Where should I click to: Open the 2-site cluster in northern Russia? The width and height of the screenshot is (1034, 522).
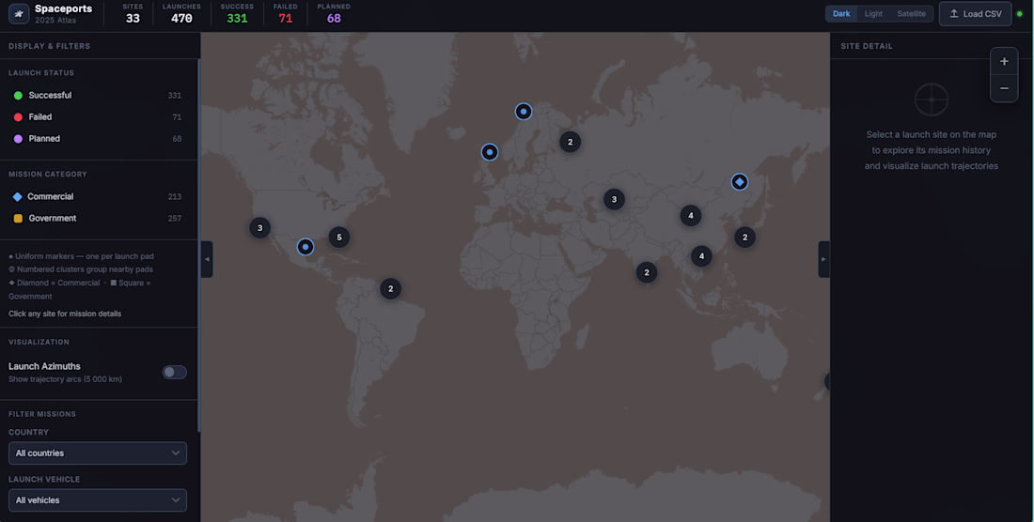pos(571,142)
